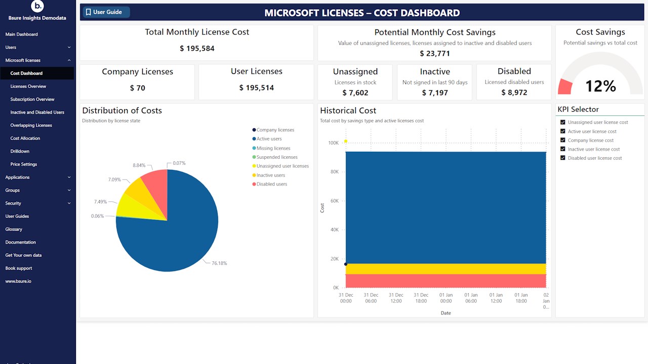Open Licenses Overview page
This screenshot has height=364, width=648.
pyautogui.click(x=28, y=86)
